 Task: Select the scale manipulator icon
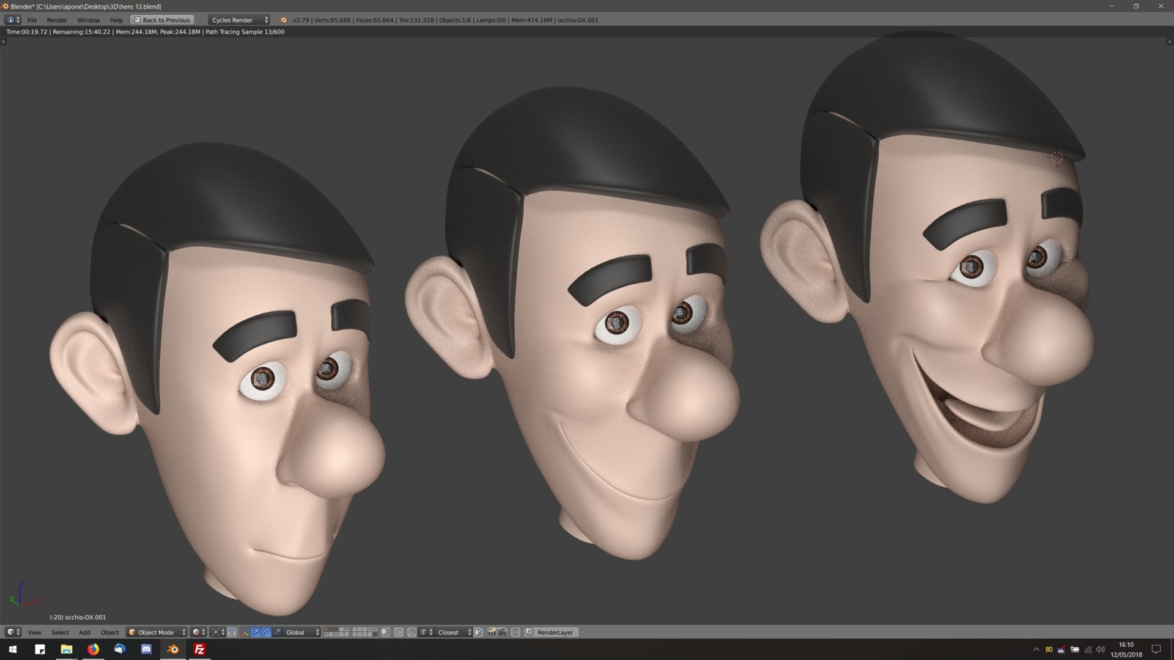coord(277,632)
